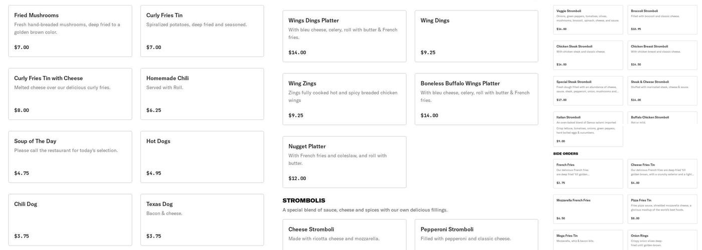Click French Fries under Side Orders
Image resolution: width=702 pixels, height=250 pixels.
(x=588, y=173)
